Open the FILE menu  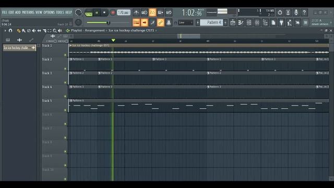tap(4, 13)
